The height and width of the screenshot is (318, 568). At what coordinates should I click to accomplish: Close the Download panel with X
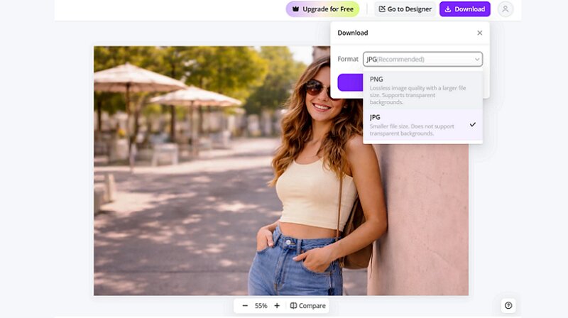480,33
